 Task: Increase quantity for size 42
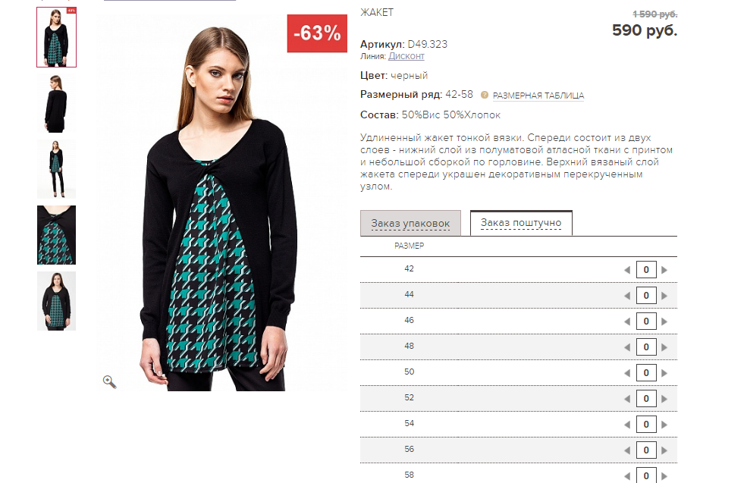tap(664, 270)
